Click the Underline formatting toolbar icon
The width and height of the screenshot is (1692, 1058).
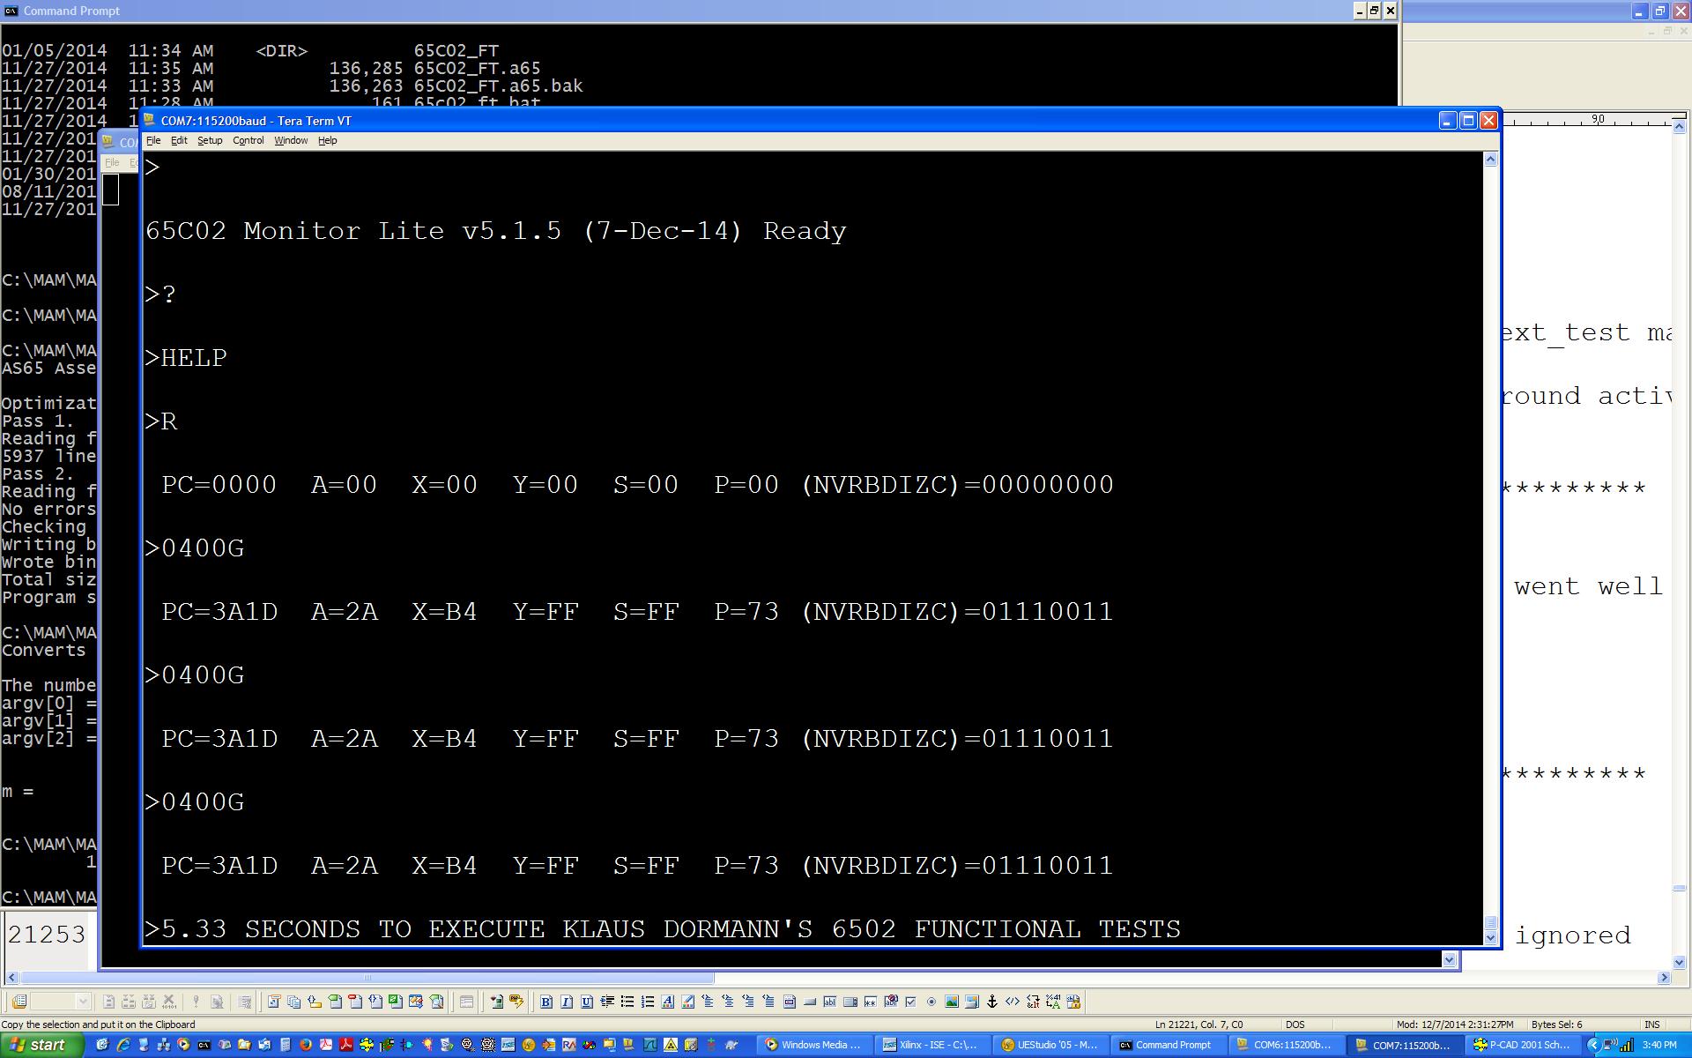coord(587,1002)
